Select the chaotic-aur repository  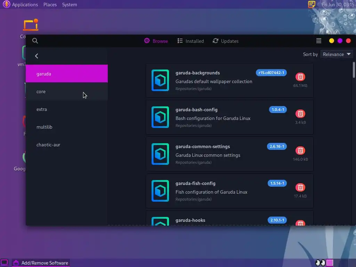66,144
